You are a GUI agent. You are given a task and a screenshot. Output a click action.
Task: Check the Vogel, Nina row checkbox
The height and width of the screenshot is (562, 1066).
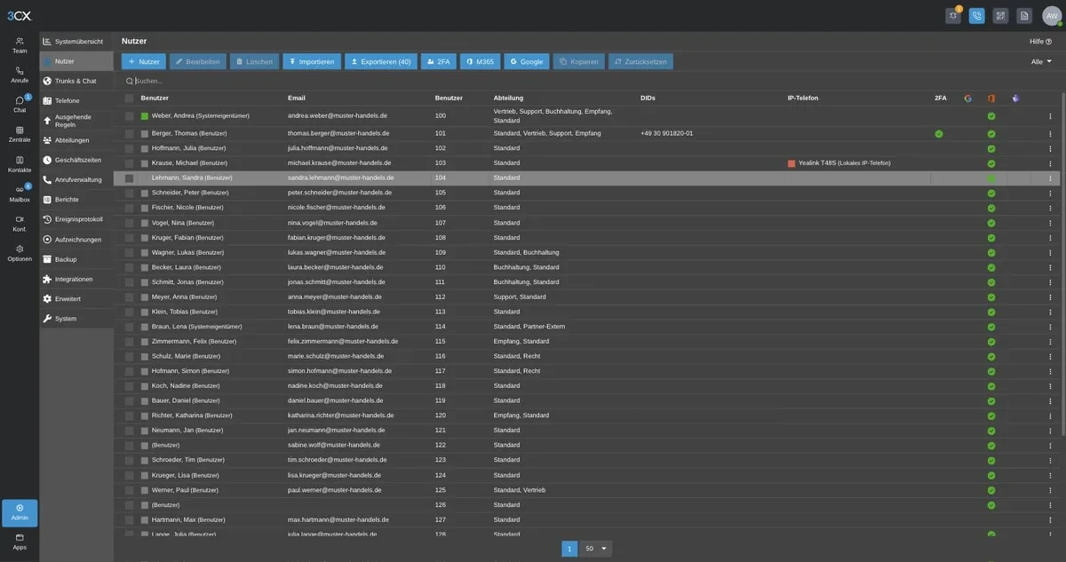(x=130, y=223)
